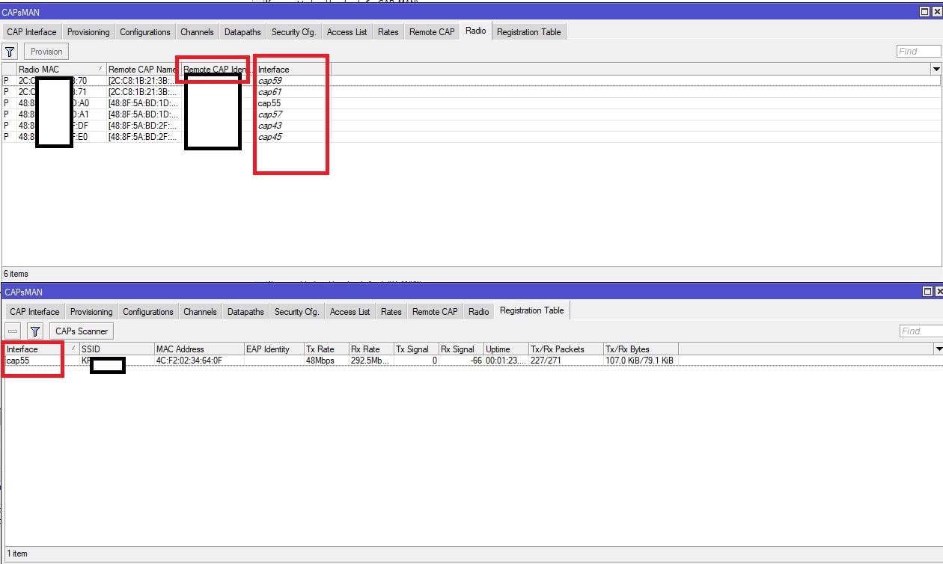
Task: Select the radio row with interface cap57
Action: click(x=471, y=114)
